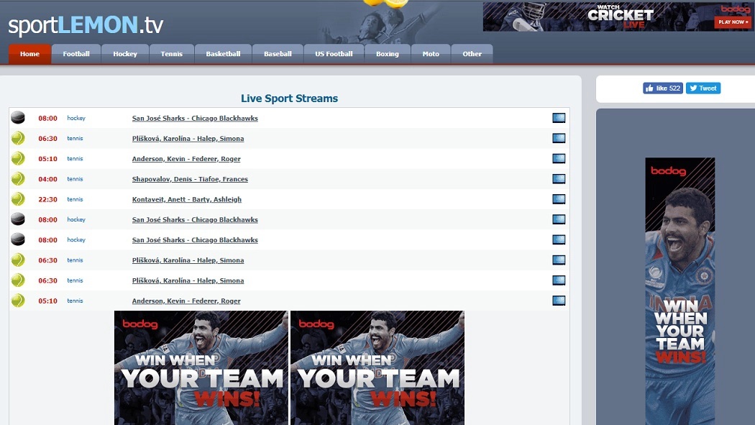This screenshot has width=755, height=425.
Task: Click the stream icon in the last Anderson - Federer row
Action: tap(559, 301)
